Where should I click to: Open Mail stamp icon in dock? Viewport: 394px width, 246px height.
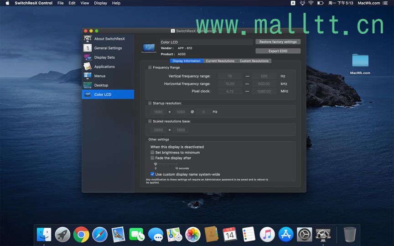[x=119, y=235]
